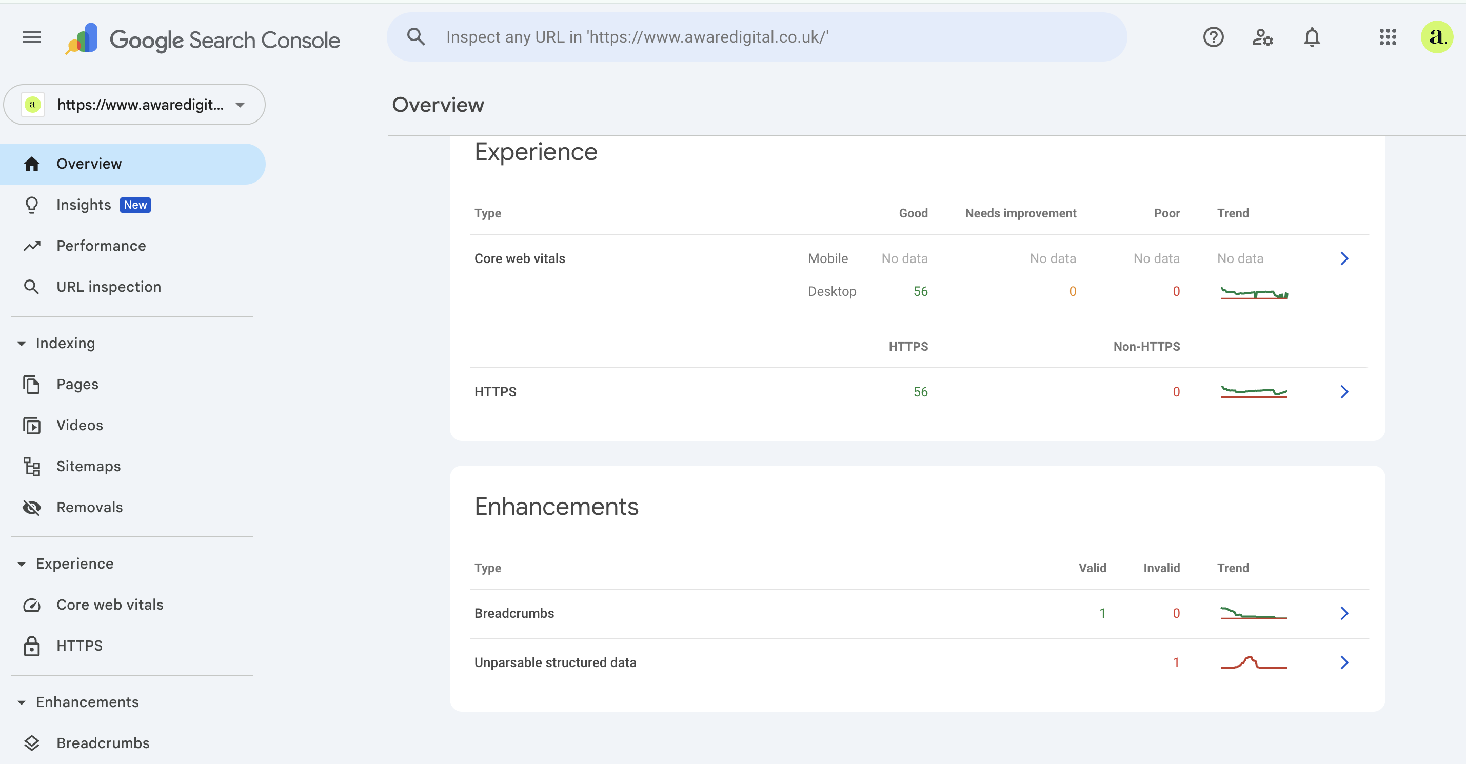Open the hamburger main menu
The width and height of the screenshot is (1466, 764).
(x=32, y=37)
